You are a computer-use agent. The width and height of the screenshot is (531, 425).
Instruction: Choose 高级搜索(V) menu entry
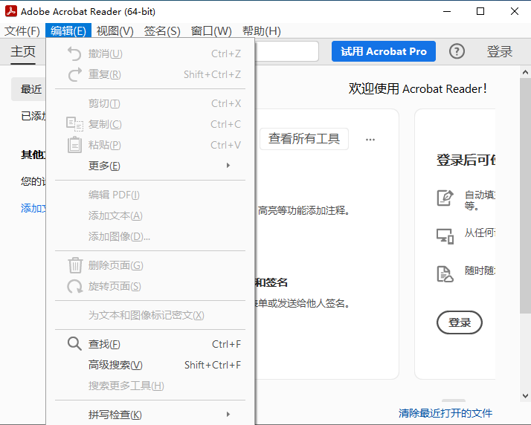[150, 365]
